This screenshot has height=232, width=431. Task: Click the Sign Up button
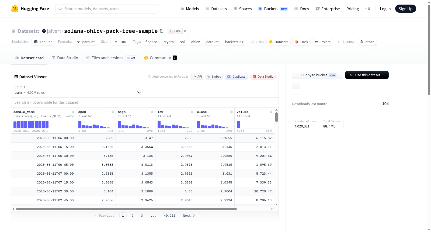(x=406, y=9)
